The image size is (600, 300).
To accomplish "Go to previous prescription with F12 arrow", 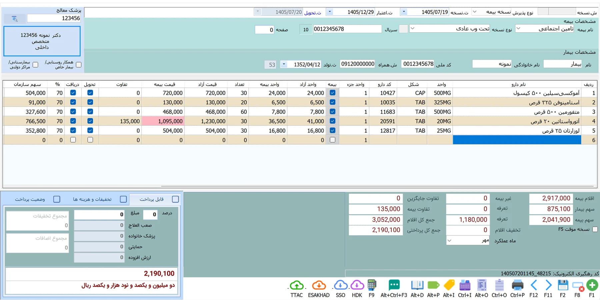I will click(x=534, y=285).
